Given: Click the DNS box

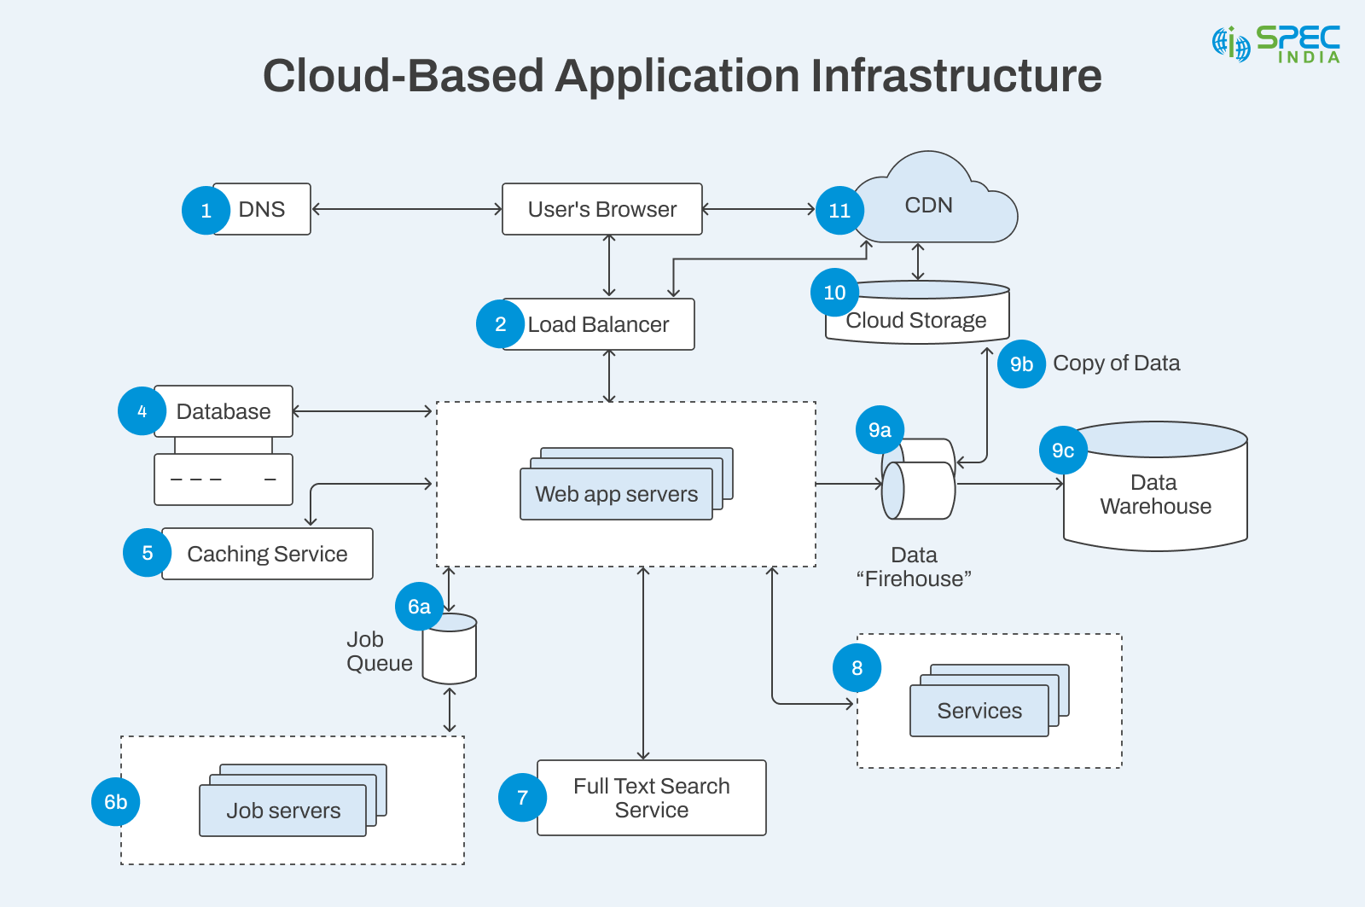Looking at the screenshot, I should point(261,209).
